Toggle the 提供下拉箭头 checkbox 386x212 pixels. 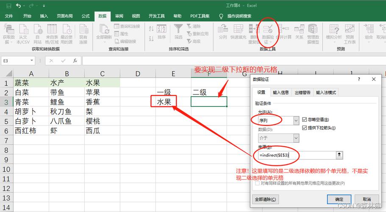(x=304, y=128)
